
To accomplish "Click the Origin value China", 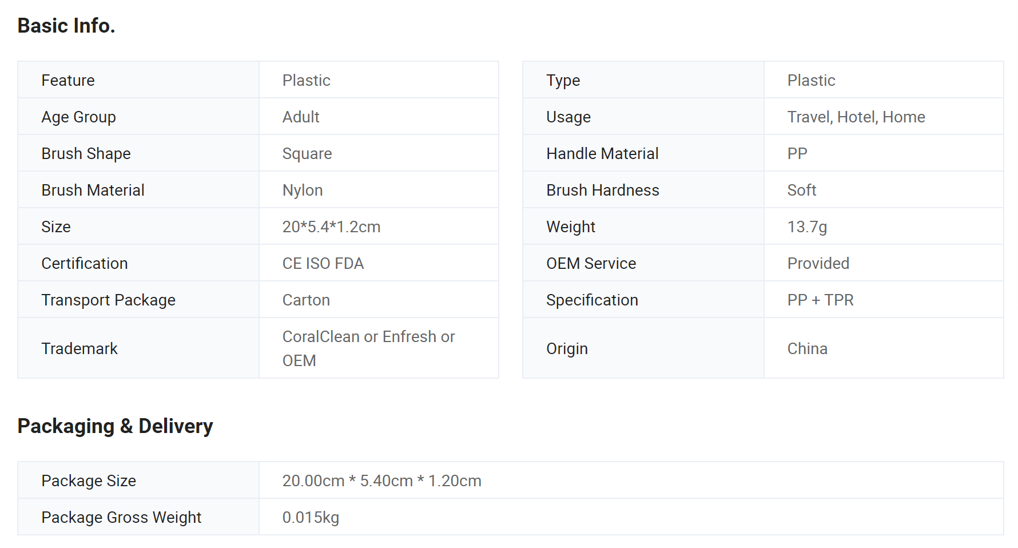I will [807, 349].
